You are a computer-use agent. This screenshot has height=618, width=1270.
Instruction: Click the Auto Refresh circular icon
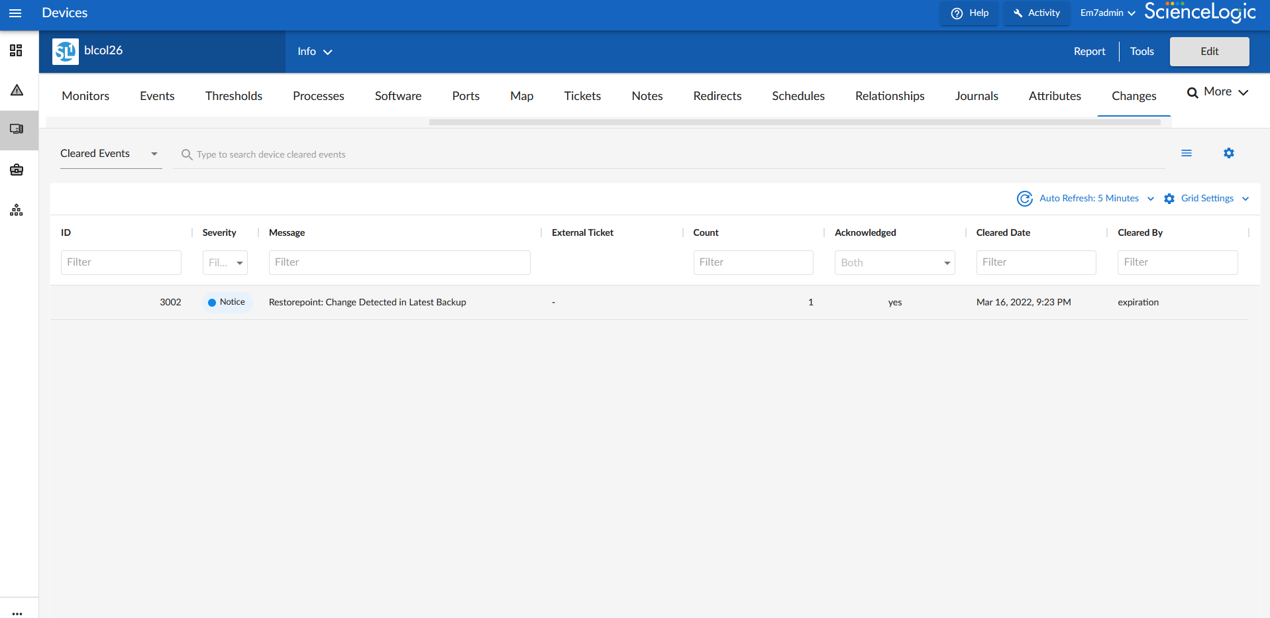[x=1024, y=199]
